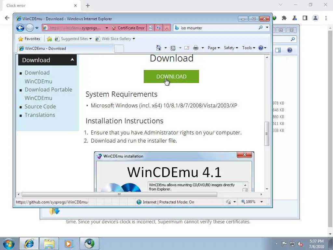333x250 pixels.
Task: Click the Print icon in IE command bar
Action: pos(195,48)
